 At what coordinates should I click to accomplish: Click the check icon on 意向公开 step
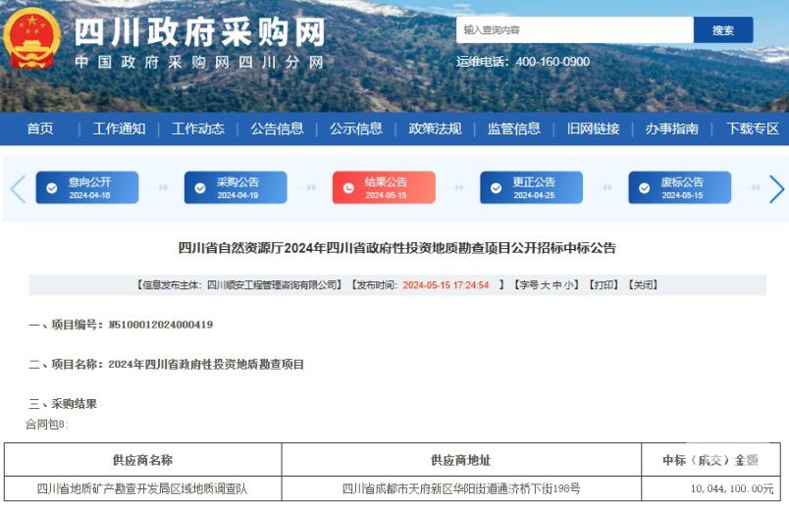51,188
